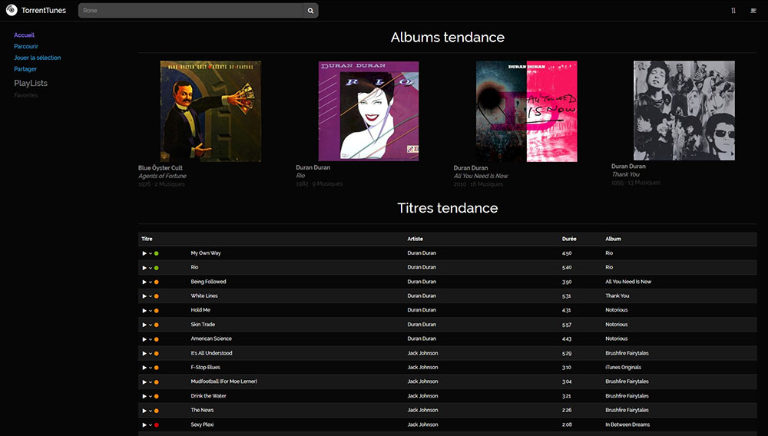Image resolution: width=768 pixels, height=436 pixels.
Task: Expand options chevron for Rio track
Action: (151, 268)
